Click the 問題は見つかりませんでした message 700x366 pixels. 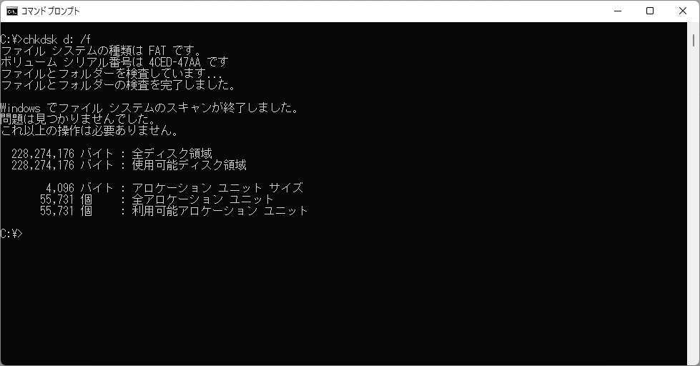pyautogui.click(x=78, y=119)
